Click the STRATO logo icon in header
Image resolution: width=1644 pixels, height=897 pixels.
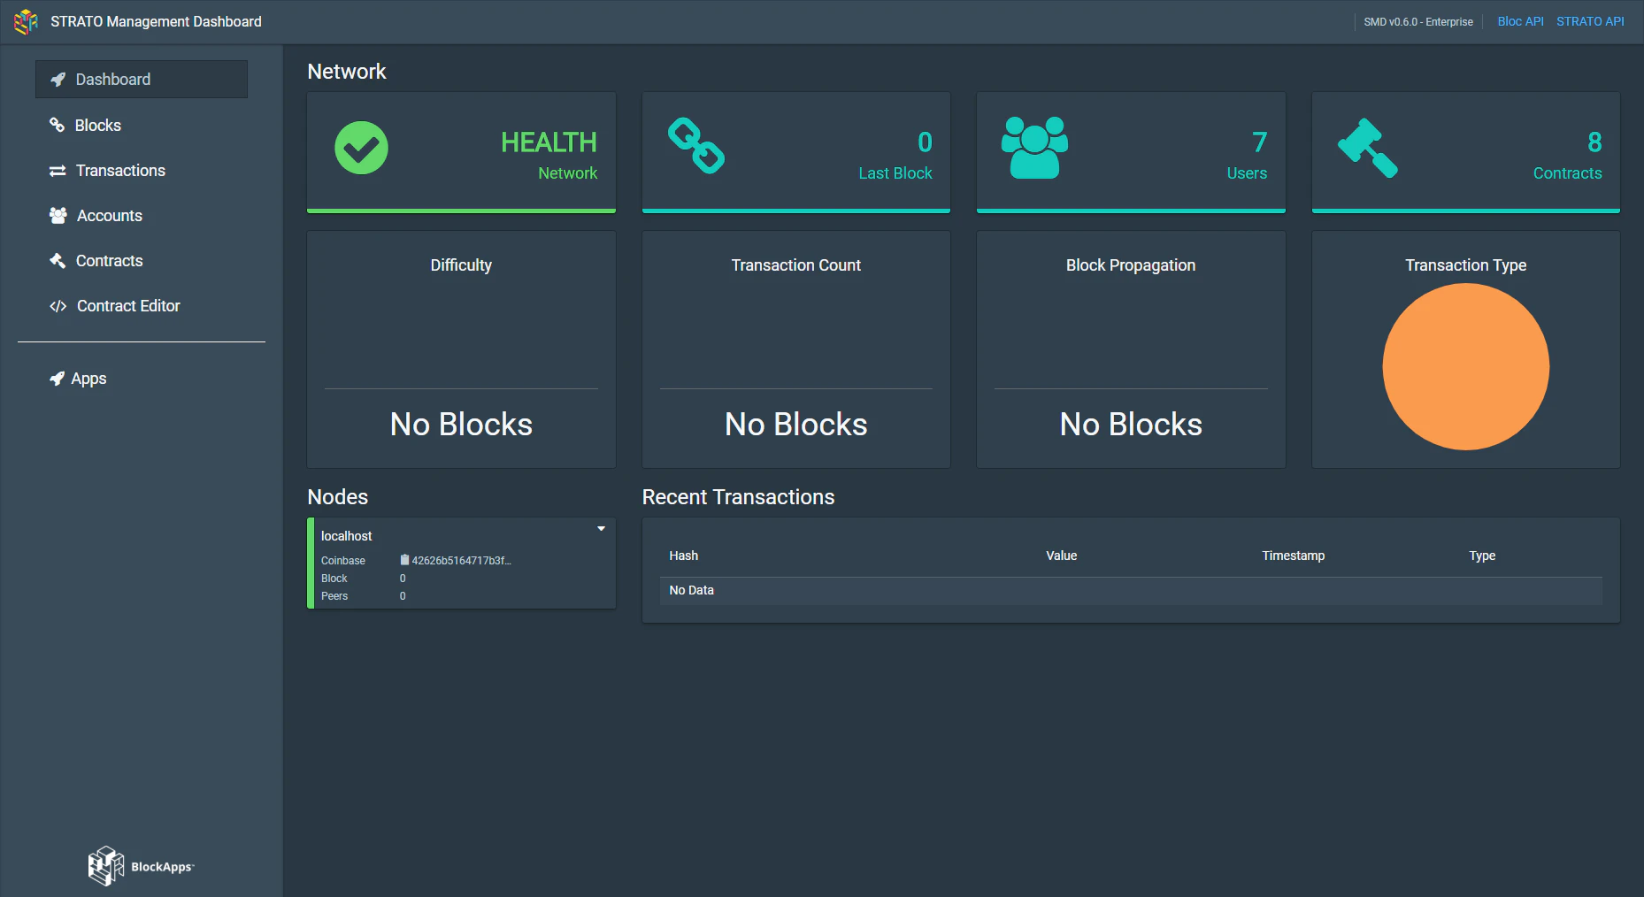coord(26,21)
